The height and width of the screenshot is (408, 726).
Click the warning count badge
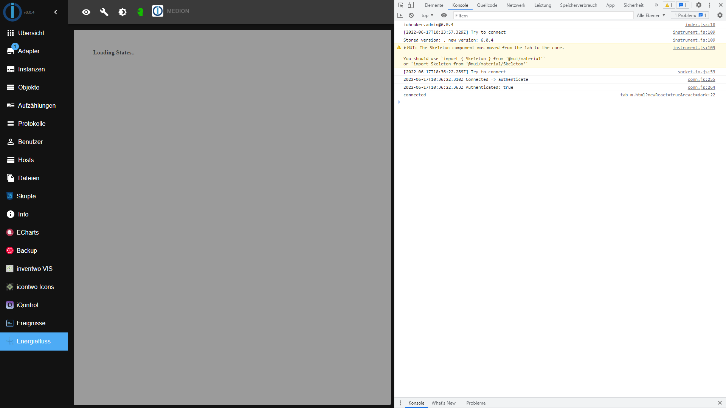(669, 5)
